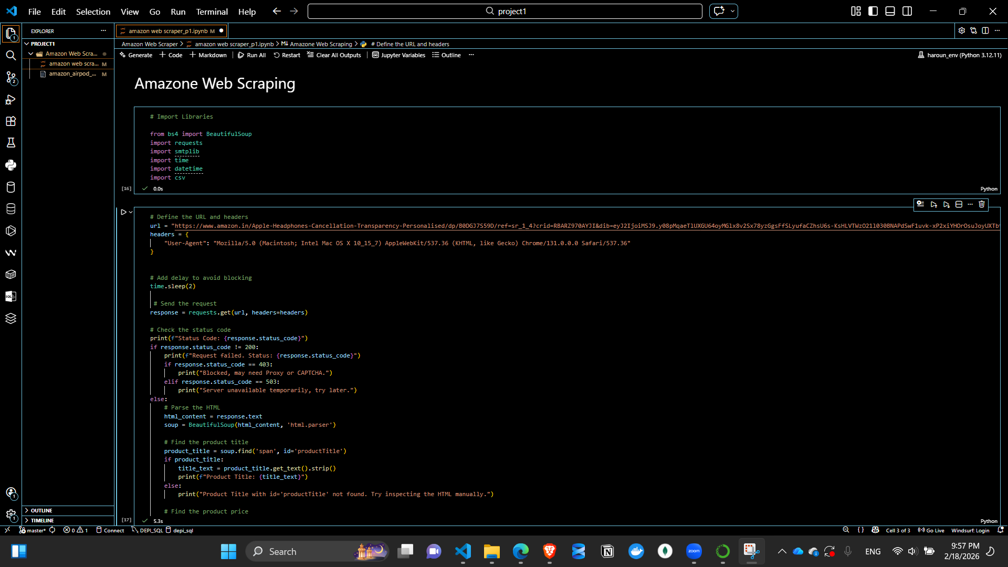Viewport: 1008px width, 567px height.
Task: Open the Extensions view
Action: (x=10, y=121)
